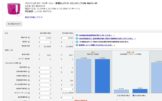Click the help icon for 出荷準備費用
Image resolution: width=162 pixels, height=101 pixels.
(29, 97)
